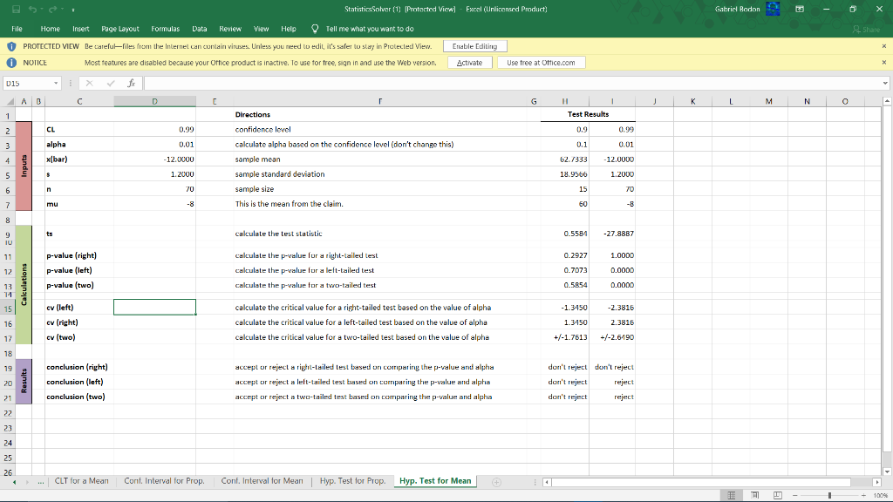Click the previous sheet navigation arrow
This screenshot has height=502, width=893.
click(14, 482)
